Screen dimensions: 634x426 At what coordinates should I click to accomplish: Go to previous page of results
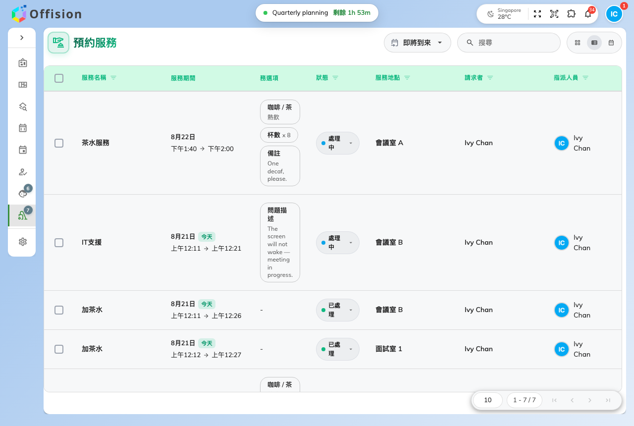[572, 400]
